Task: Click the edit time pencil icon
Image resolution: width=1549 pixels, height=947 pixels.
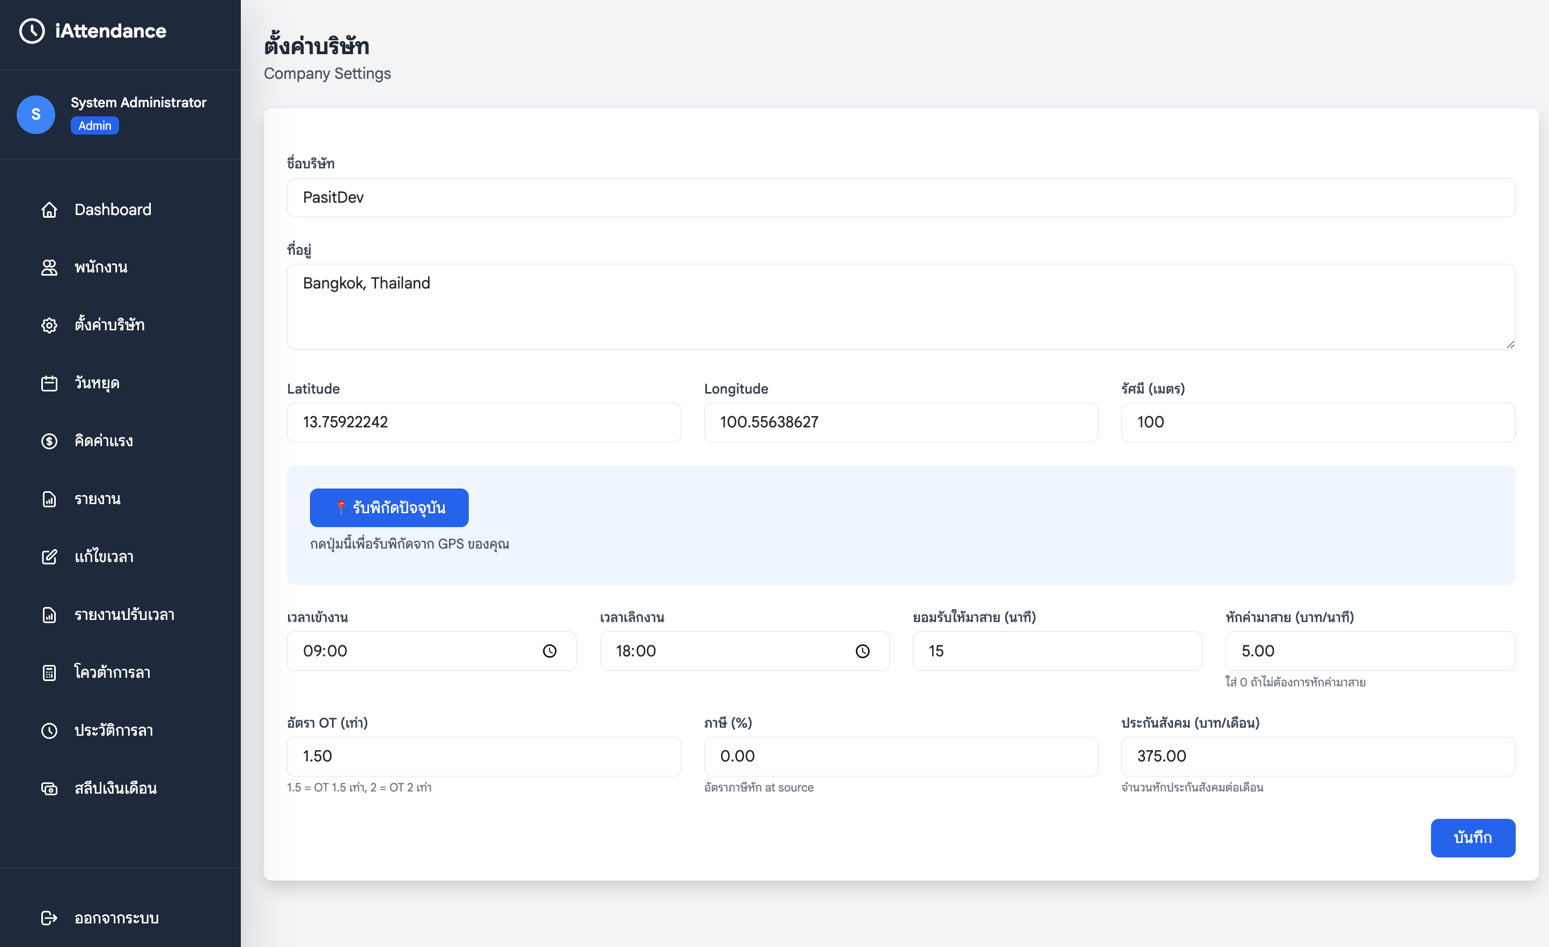Action: (49, 557)
